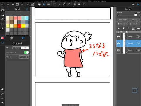The image size is (141, 106).
Task: Delete palette color with trash icon
Action: tap(27, 9)
